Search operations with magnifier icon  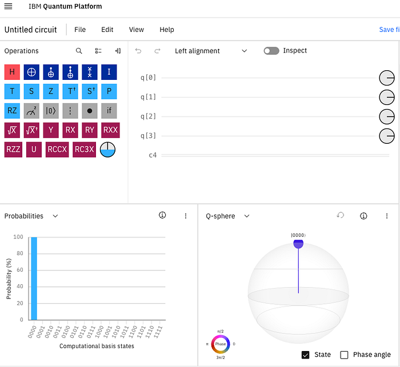click(79, 51)
